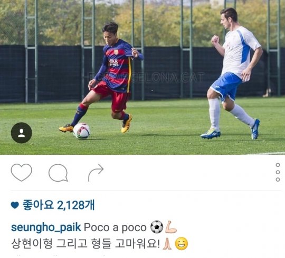Screen dimensions: 285x258
Task: Click the 'Poco a poco' caption text
Action: click(115, 227)
